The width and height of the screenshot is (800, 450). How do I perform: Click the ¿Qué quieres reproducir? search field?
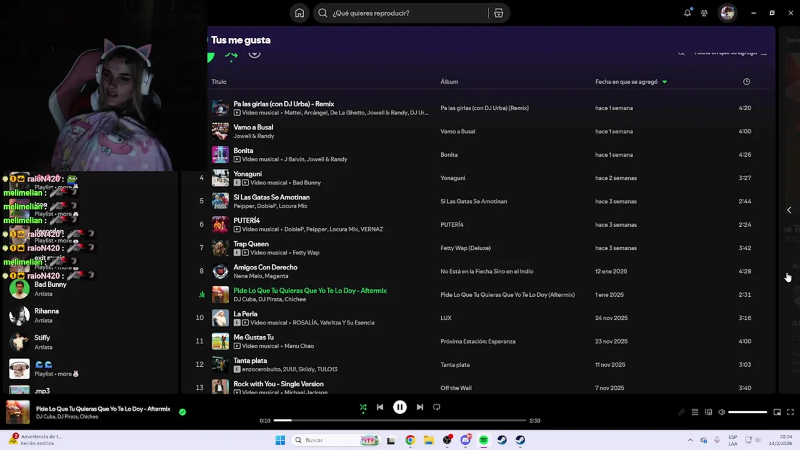[x=406, y=13]
